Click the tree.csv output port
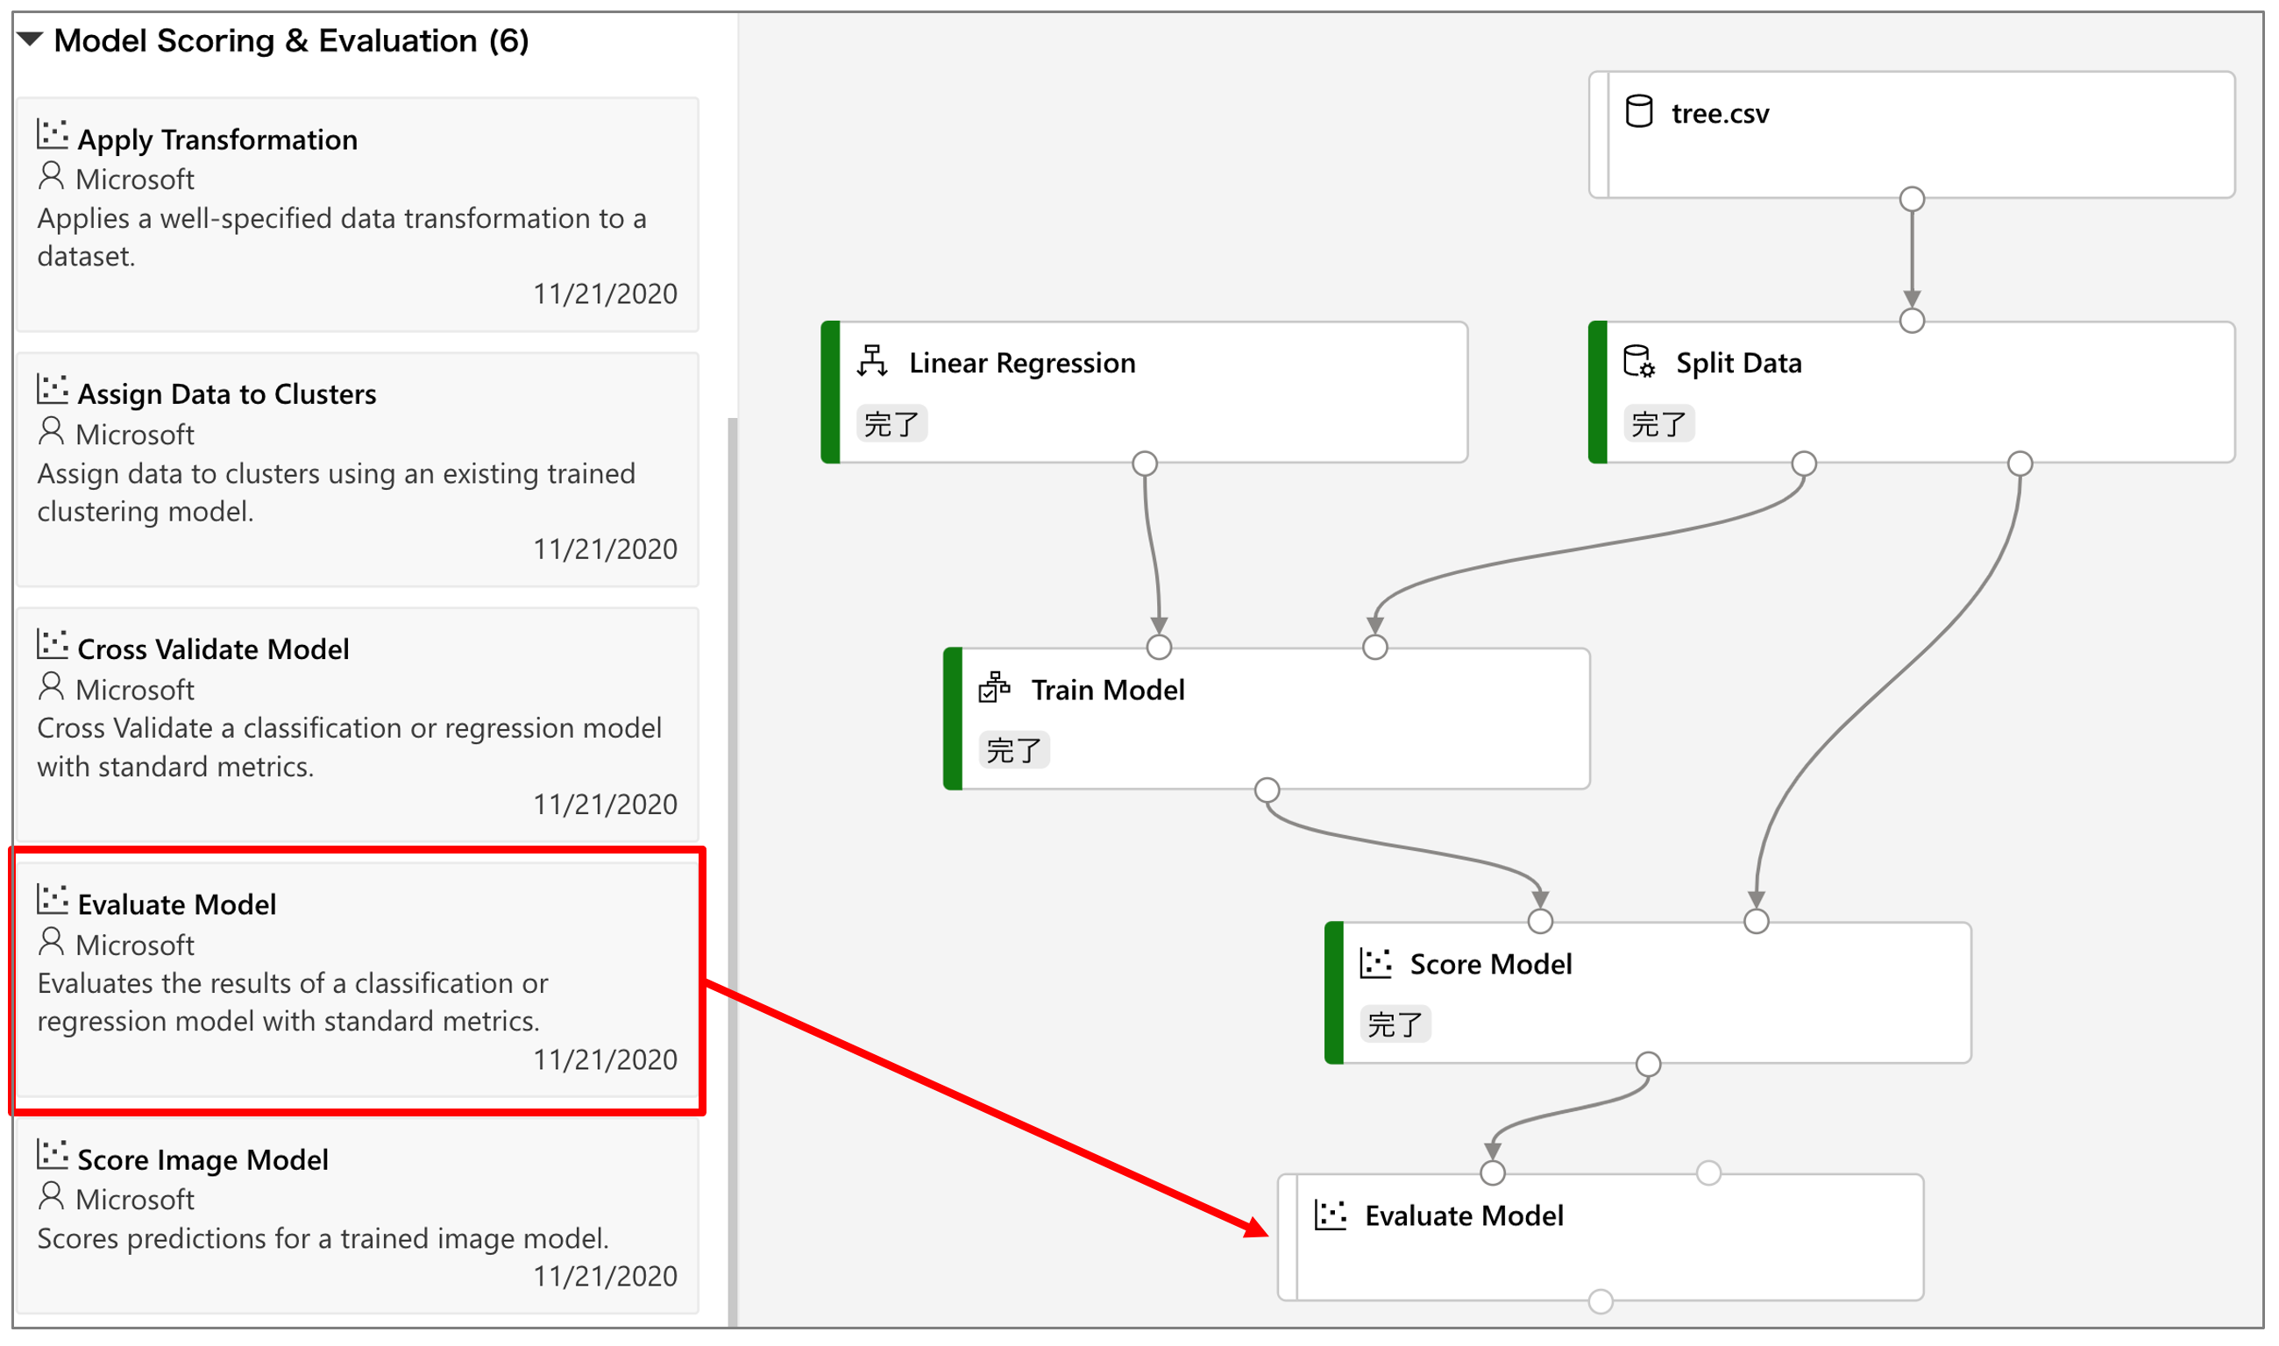 click(x=1912, y=199)
